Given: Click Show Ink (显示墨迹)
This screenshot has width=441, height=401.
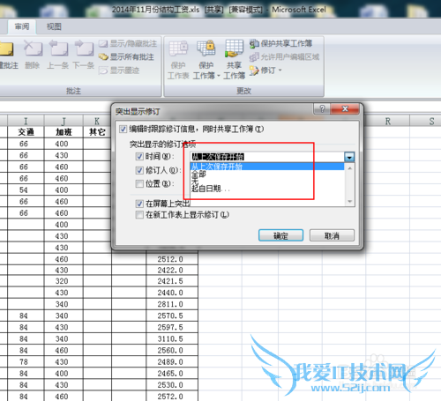Looking at the screenshot, I should (x=119, y=71).
